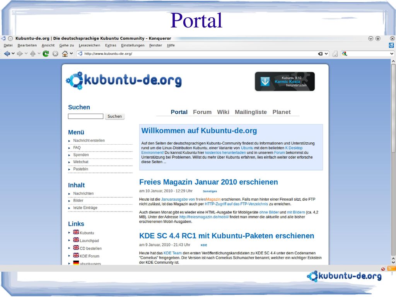Select the Portal tab in the website navigation

point(179,112)
